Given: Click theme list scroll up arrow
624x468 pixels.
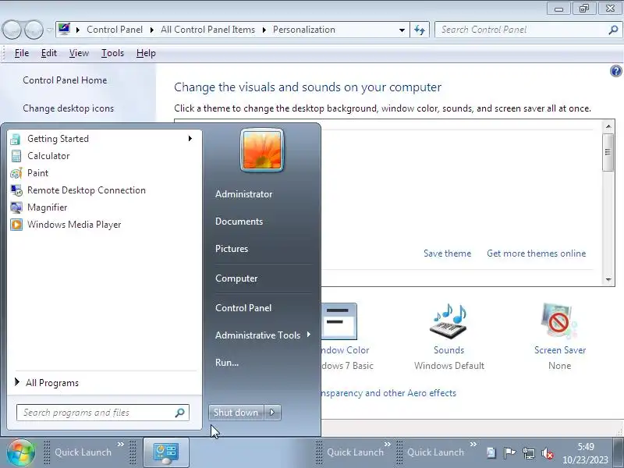Looking at the screenshot, I should (x=608, y=126).
